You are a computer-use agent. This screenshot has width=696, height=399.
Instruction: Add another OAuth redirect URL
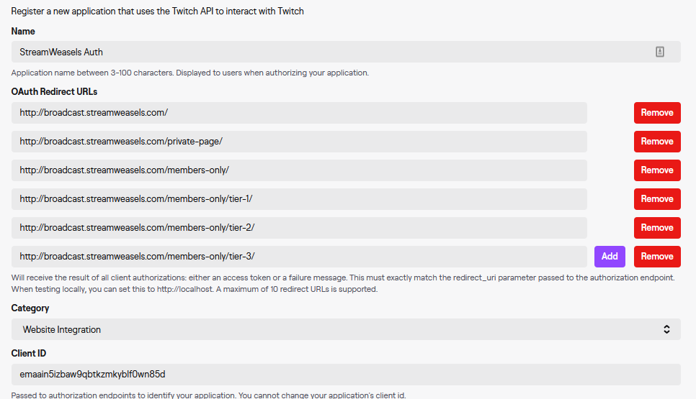pos(610,257)
